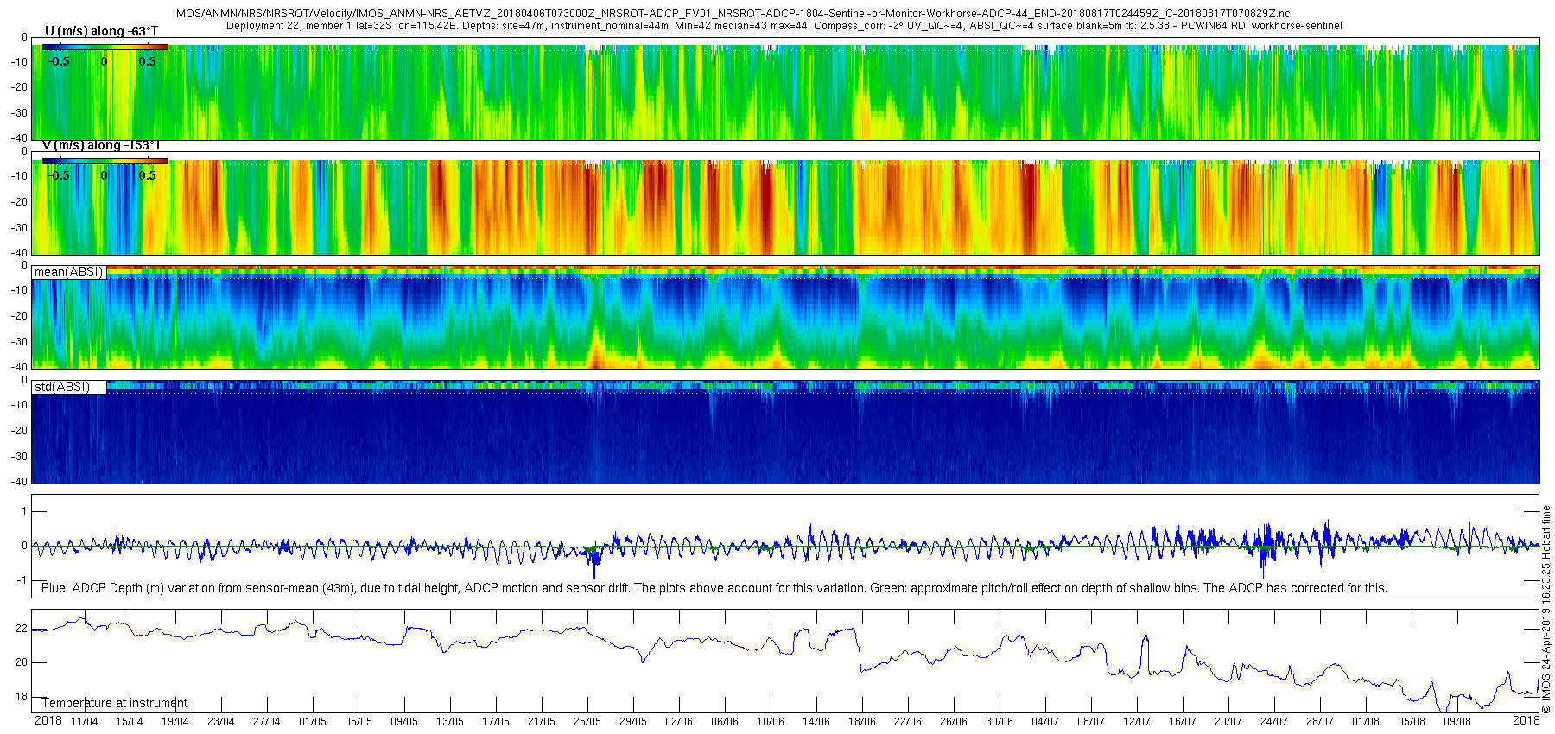Viewport: 1555px width, 734px height.
Task: Click the '2018' year label at the right of the time axis
Action: [1526, 721]
